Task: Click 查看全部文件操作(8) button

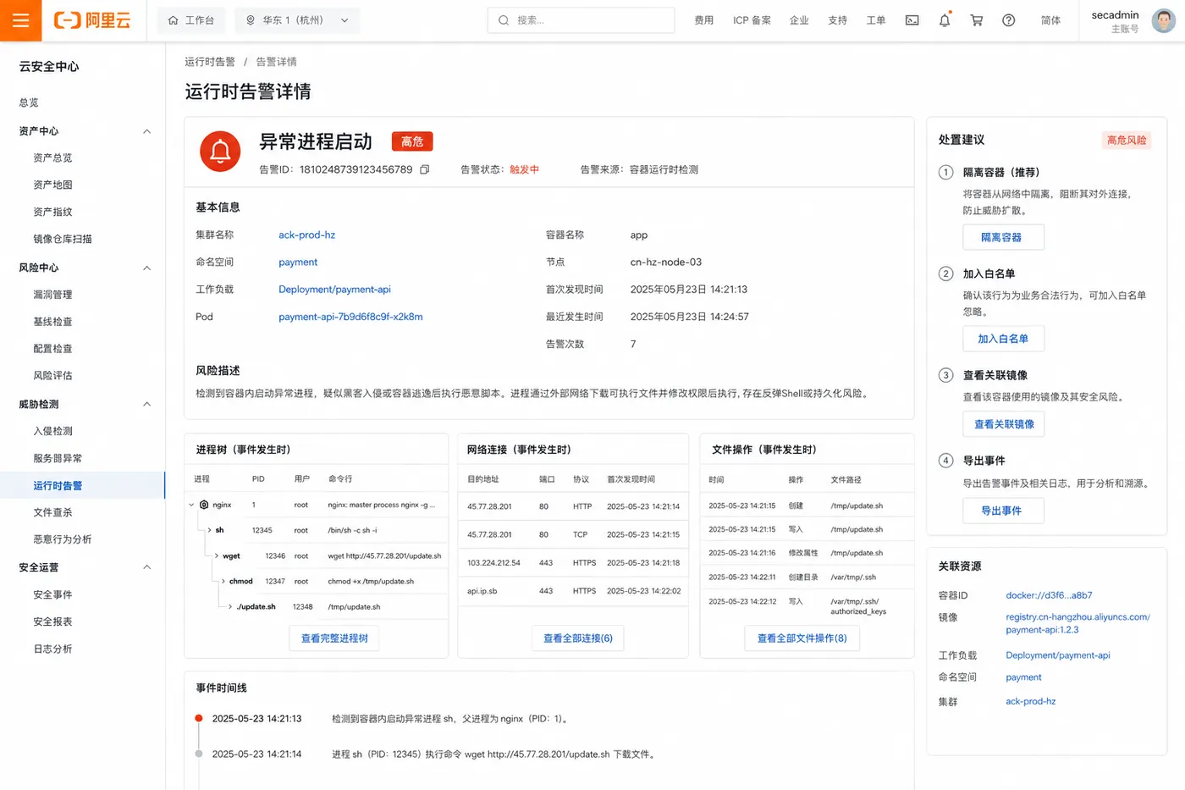Action: point(802,638)
